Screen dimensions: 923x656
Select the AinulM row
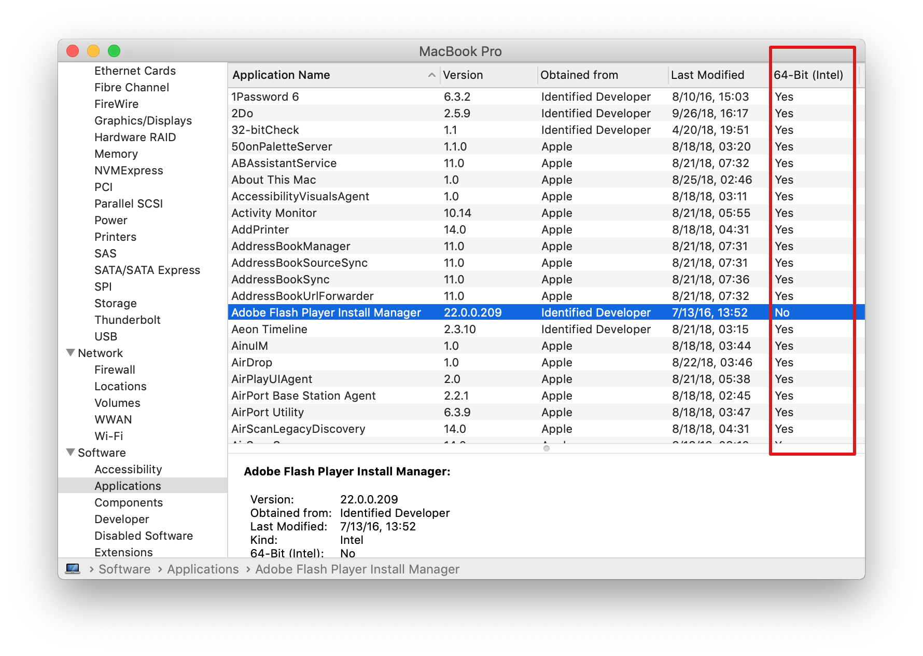click(x=546, y=346)
